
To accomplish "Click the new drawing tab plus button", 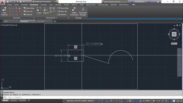I will click(x=55, y=21).
